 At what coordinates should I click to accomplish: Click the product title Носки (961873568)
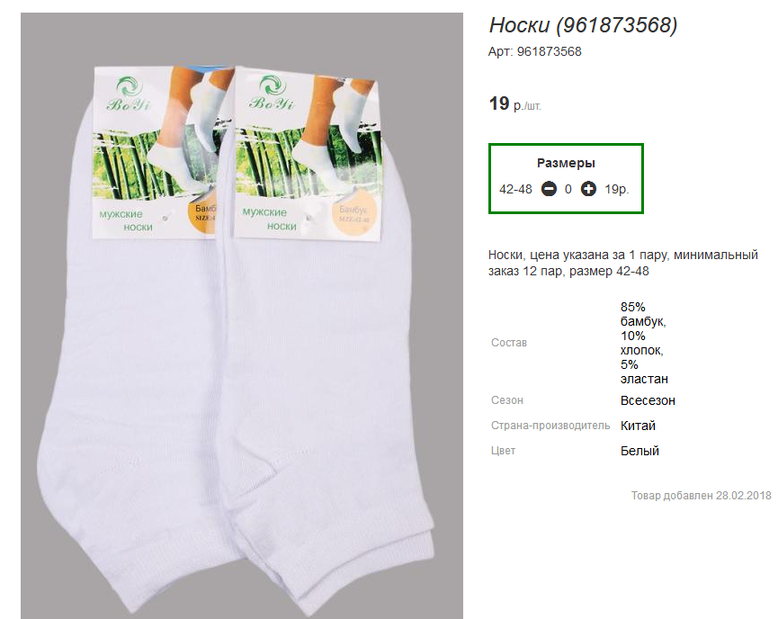click(583, 25)
